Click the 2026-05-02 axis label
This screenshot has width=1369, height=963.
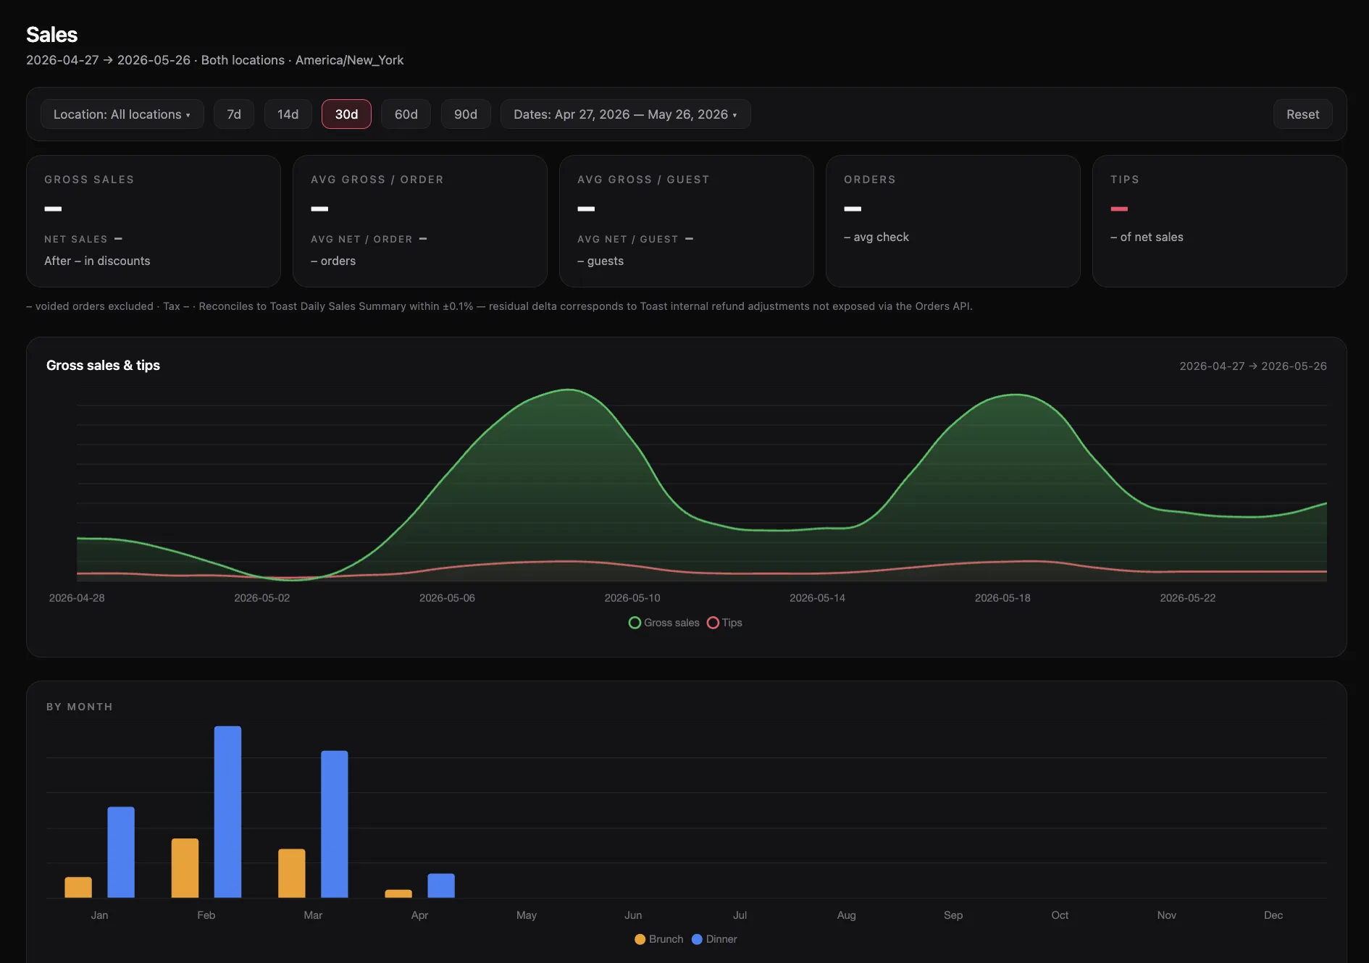click(x=261, y=598)
